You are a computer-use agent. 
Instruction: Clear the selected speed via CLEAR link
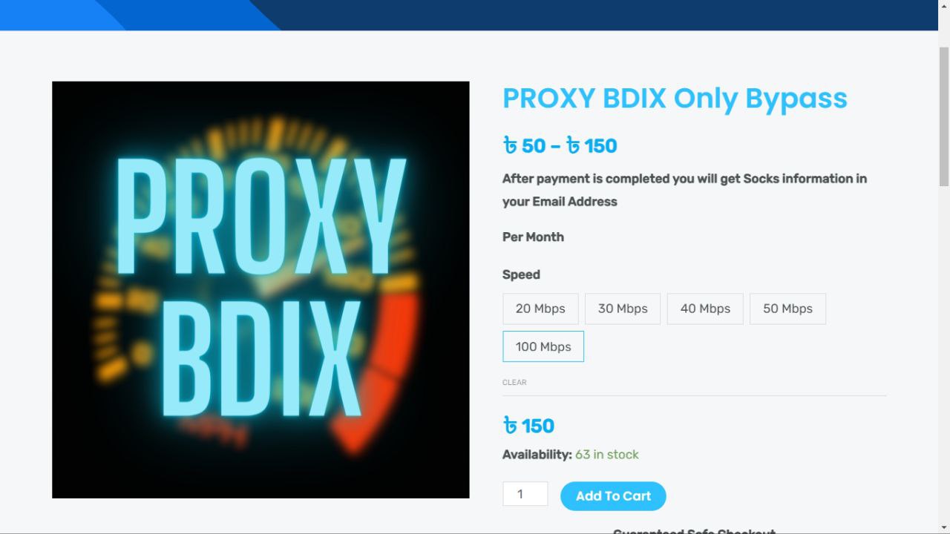click(514, 383)
